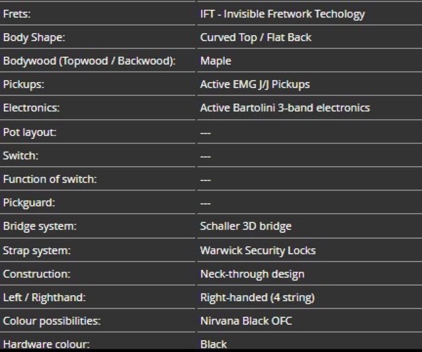Image resolution: width=422 pixels, height=352 pixels.
Task: Click 'Right-handed (4 string)' text
Action: click(257, 298)
